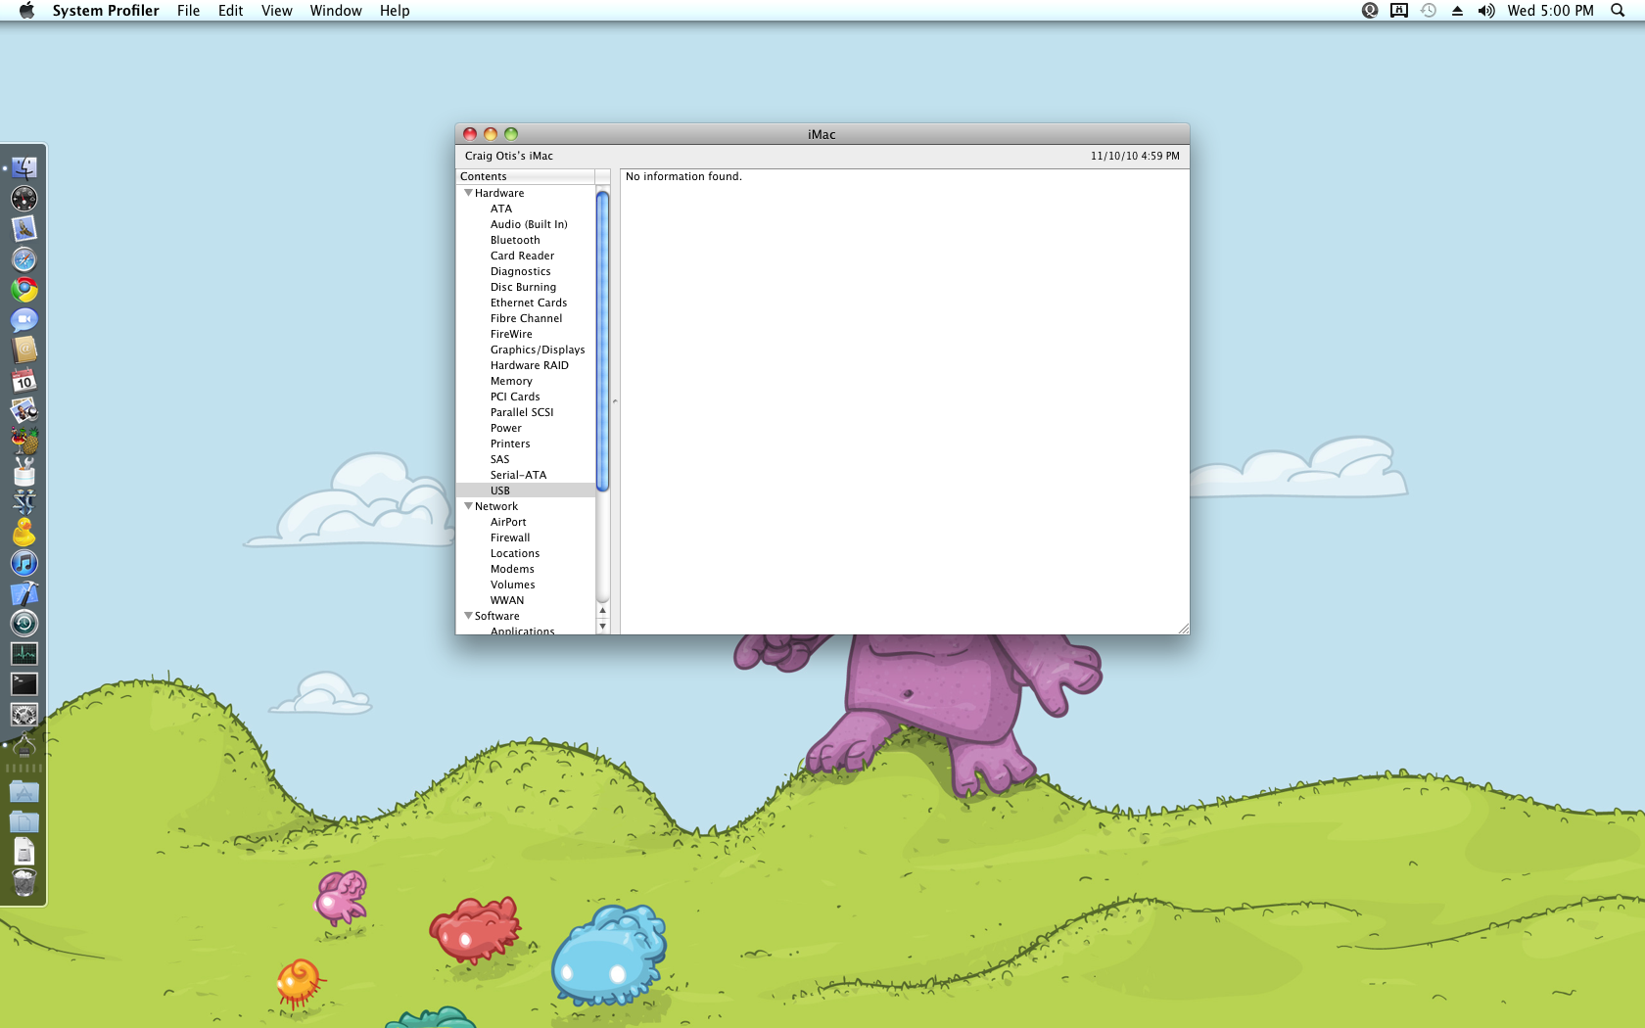Click System Profiler icon in Dock

[x=23, y=745]
